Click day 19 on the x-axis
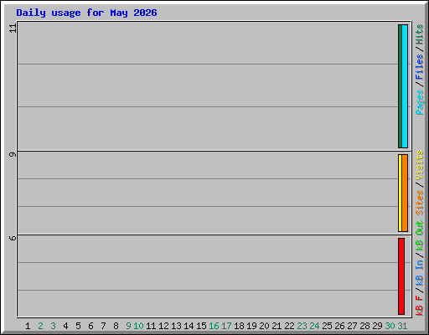 pyautogui.click(x=251, y=326)
